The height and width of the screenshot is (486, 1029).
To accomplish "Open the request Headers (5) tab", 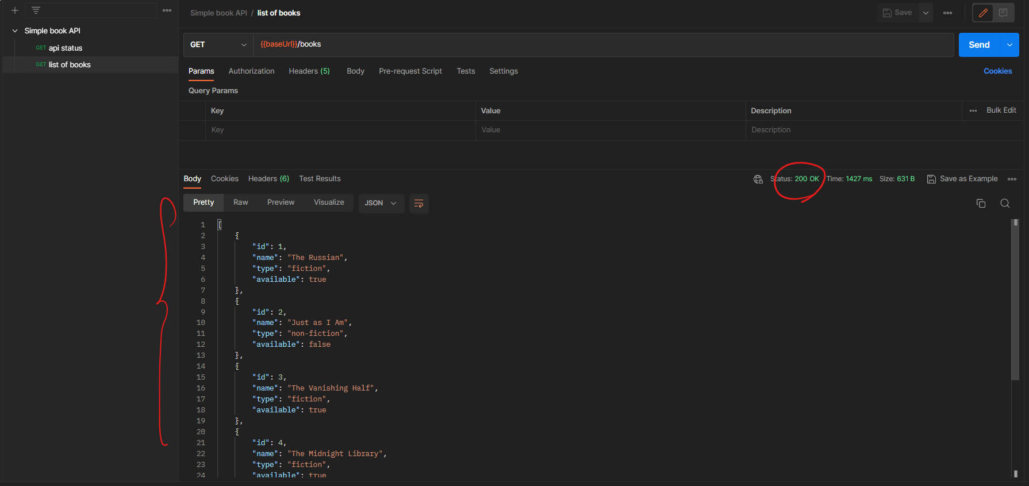I will pyautogui.click(x=309, y=71).
